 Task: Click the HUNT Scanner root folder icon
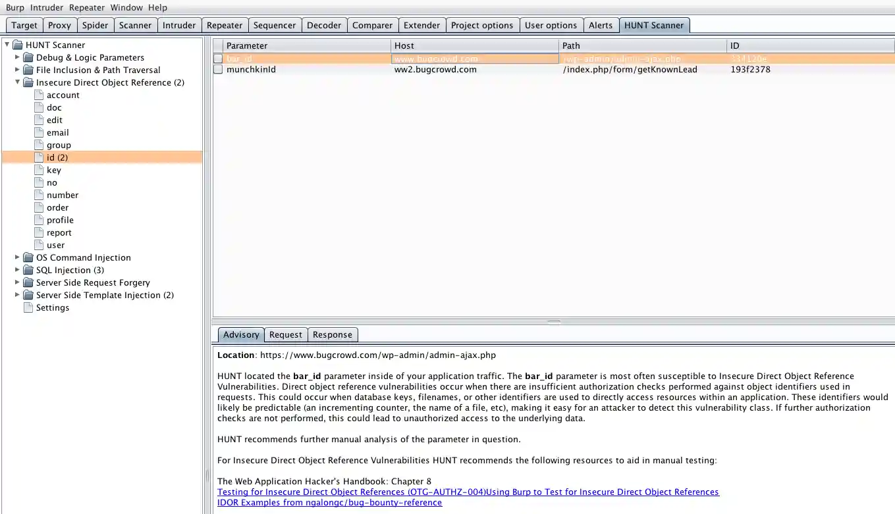(17, 45)
